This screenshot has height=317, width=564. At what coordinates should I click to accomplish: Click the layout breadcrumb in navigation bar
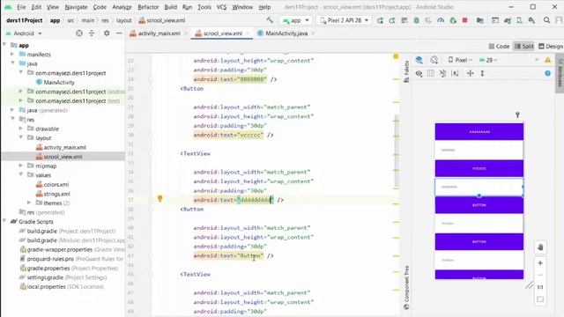pos(123,20)
